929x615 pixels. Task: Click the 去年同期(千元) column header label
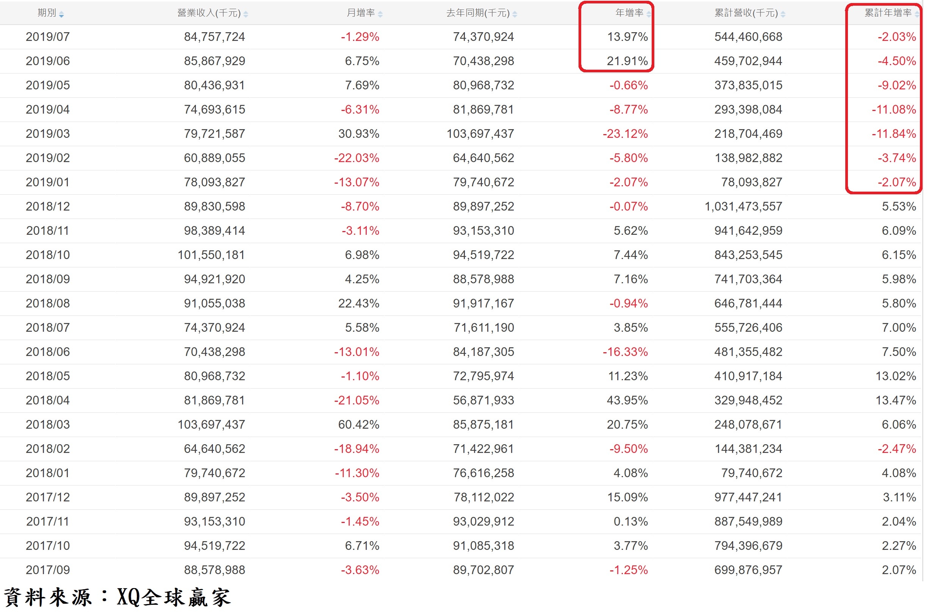coord(478,13)
